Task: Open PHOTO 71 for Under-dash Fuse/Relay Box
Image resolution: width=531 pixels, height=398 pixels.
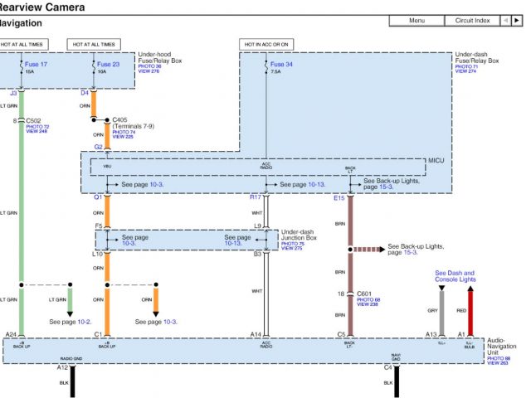Action: (467, 66)
